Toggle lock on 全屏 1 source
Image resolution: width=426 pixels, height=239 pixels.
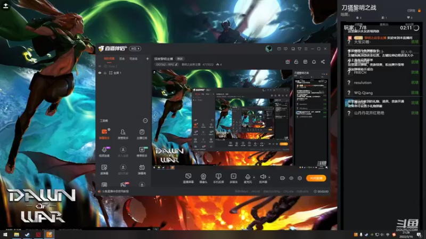105,73
